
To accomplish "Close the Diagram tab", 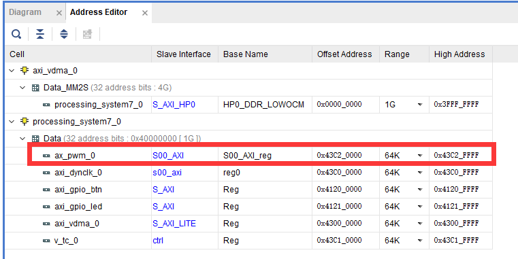I will pos(59,13).
